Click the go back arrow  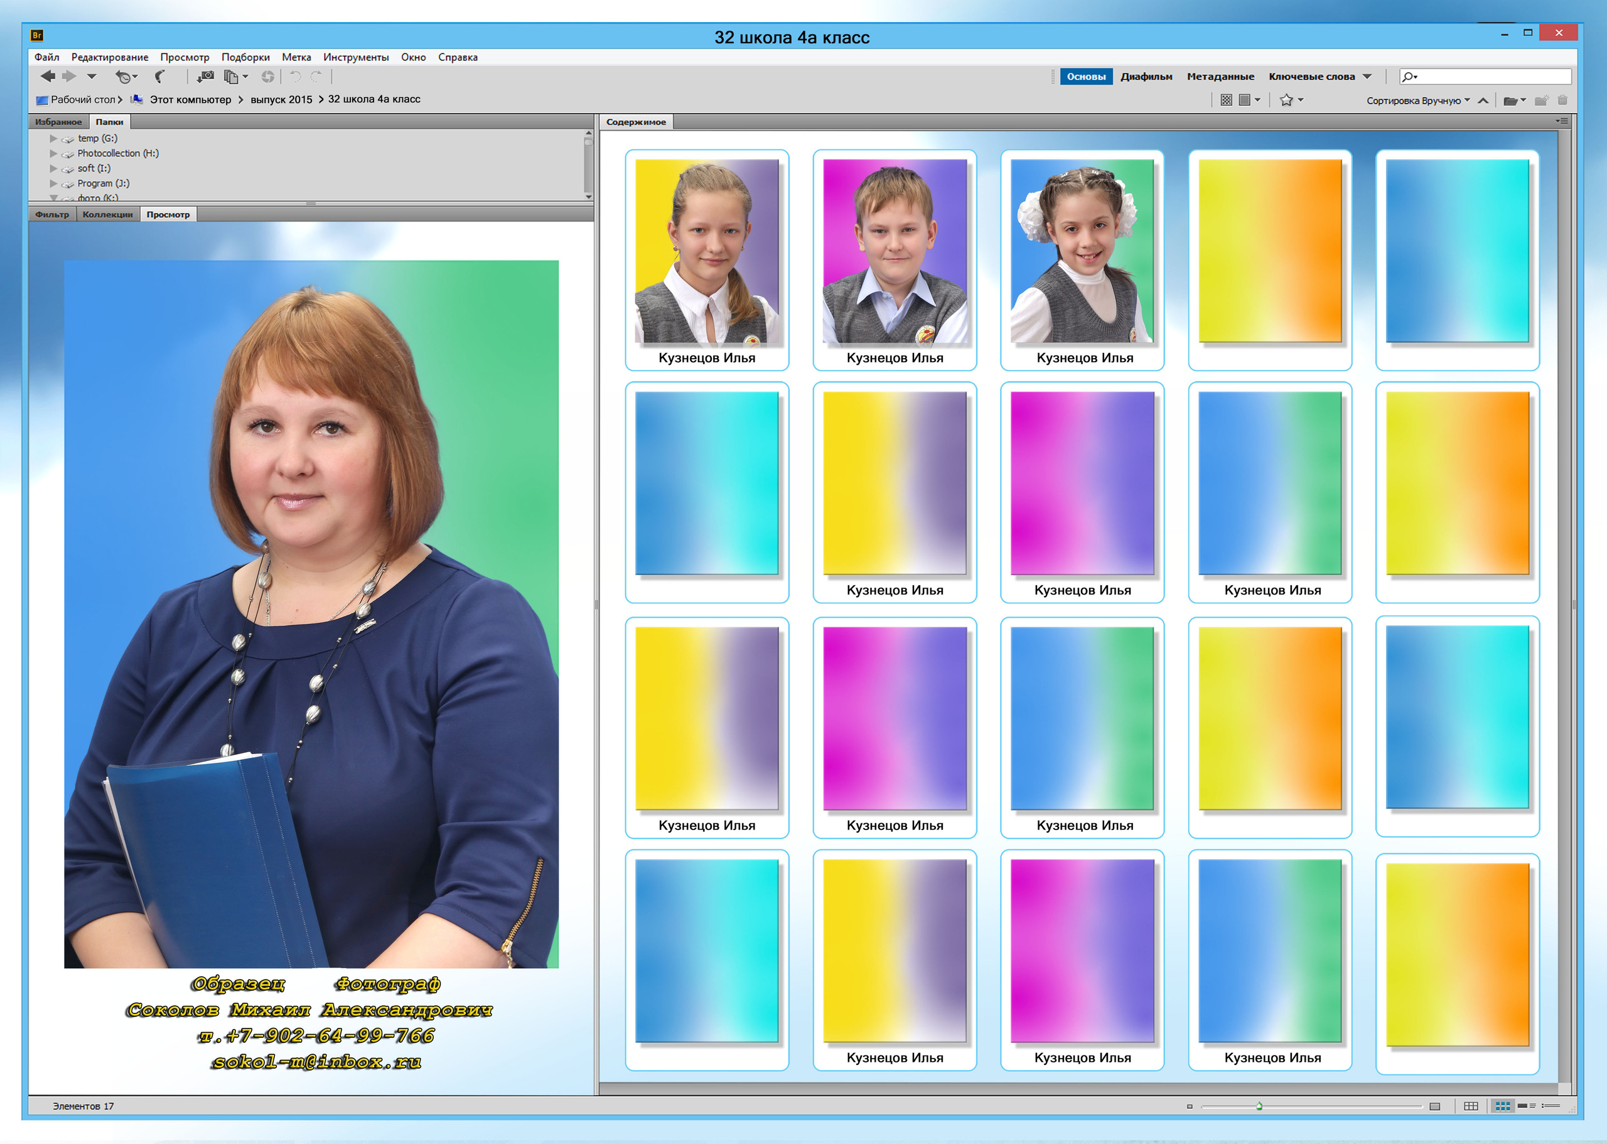47,76
